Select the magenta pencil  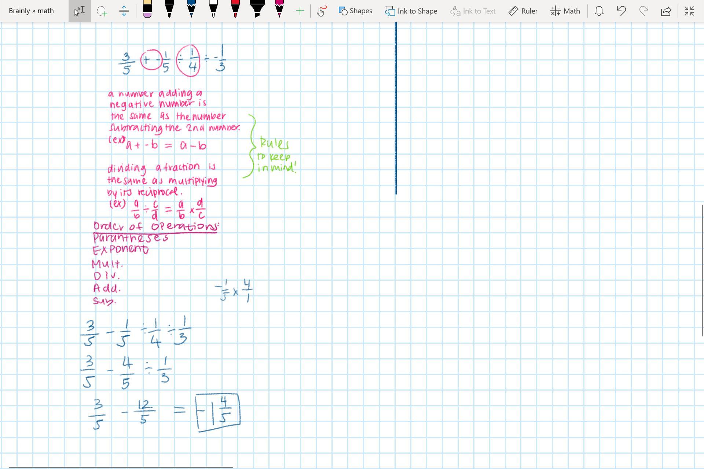[279, 10]
